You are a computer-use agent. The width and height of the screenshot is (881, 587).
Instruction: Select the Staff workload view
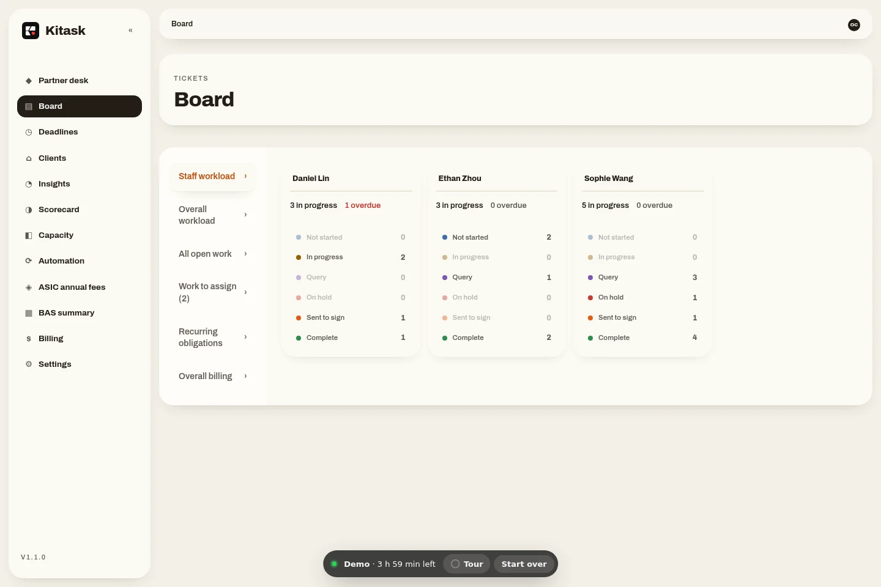coord(213,176)
